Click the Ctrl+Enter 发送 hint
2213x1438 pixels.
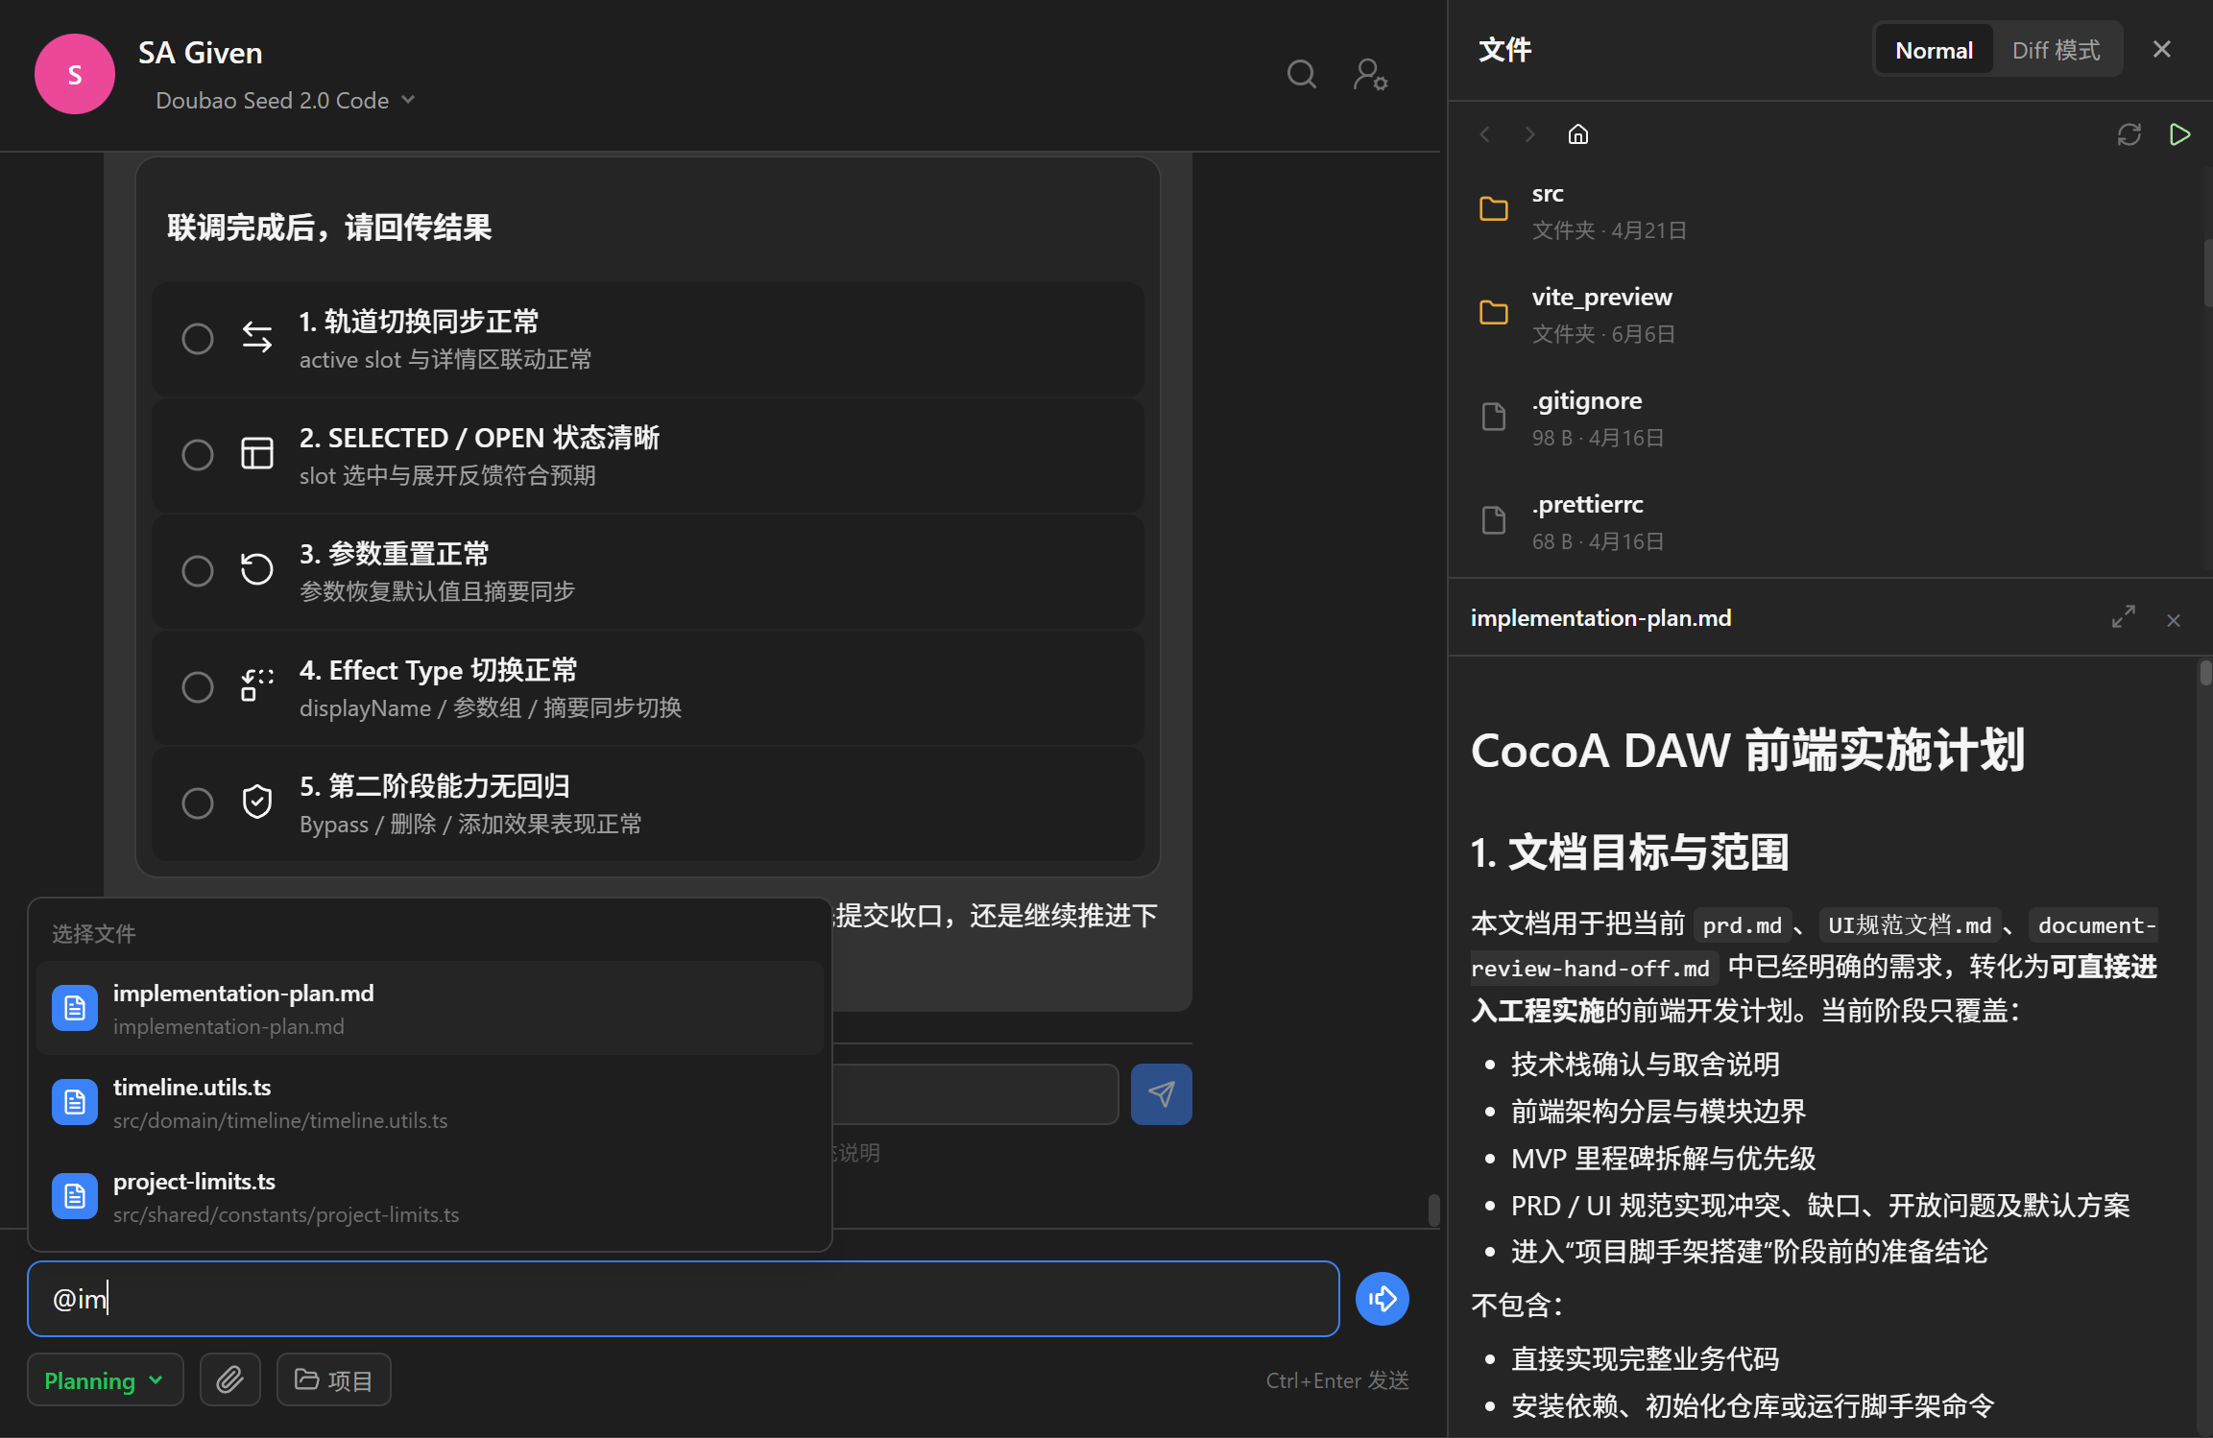(x=1336, y=1380)
